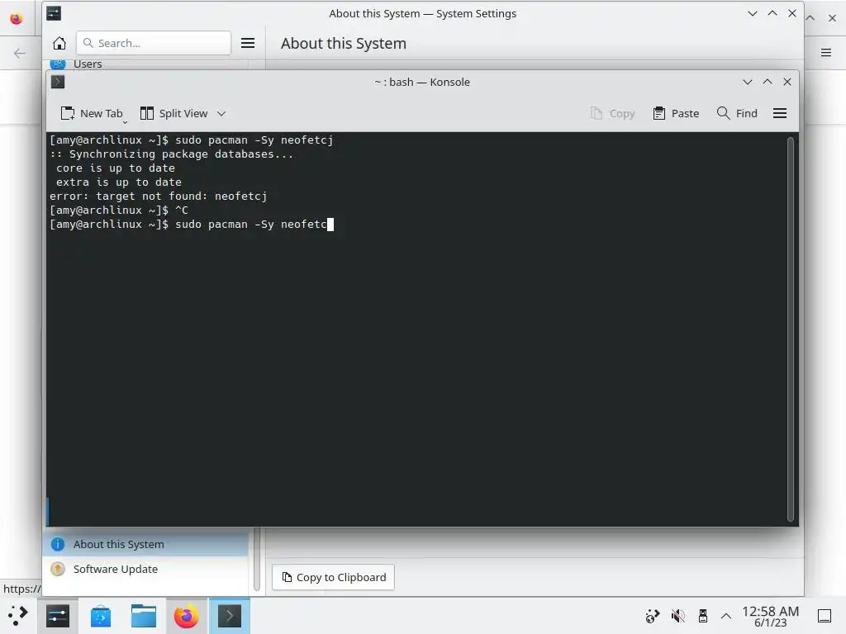This screenshot has height=634, width=846.
Task: Switch to Konsole in the taskbar
Action: pyautogui.click(x=230, y=616)
